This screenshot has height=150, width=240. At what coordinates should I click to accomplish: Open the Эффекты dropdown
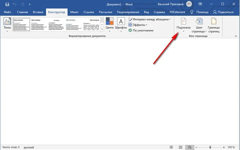[x=138, y=25]
